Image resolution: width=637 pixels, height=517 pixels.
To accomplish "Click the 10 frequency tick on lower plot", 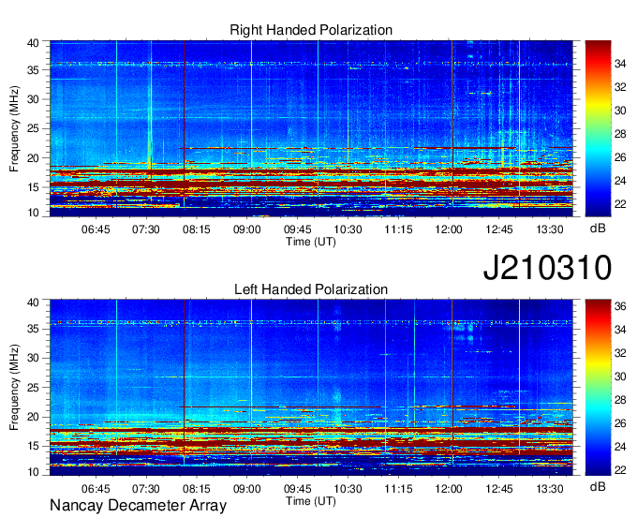I will tap(34, 472).
